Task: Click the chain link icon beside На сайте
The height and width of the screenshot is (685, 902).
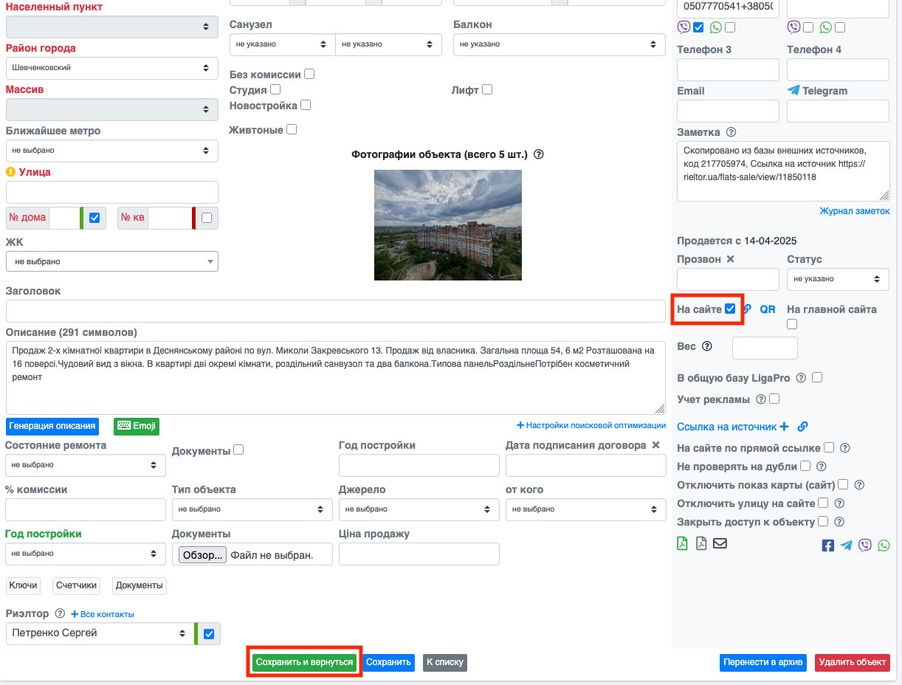Action: point(748,309)
